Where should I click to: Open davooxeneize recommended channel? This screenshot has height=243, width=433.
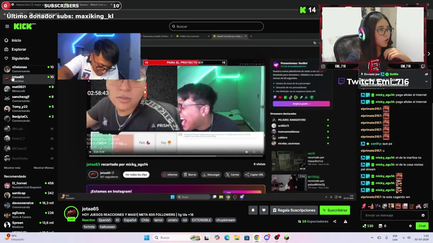tap(28, 205)
